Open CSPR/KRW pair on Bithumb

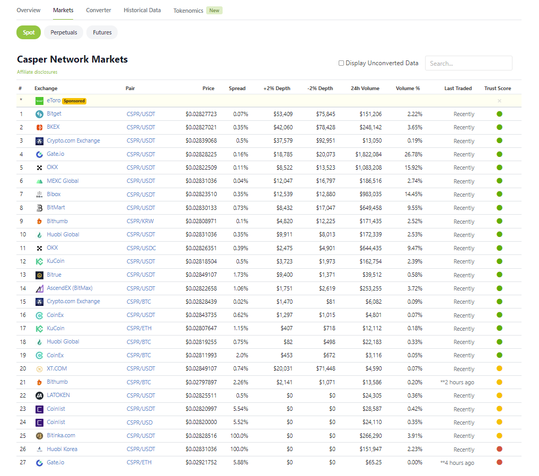pyautogui.click(x=140, y=221)
